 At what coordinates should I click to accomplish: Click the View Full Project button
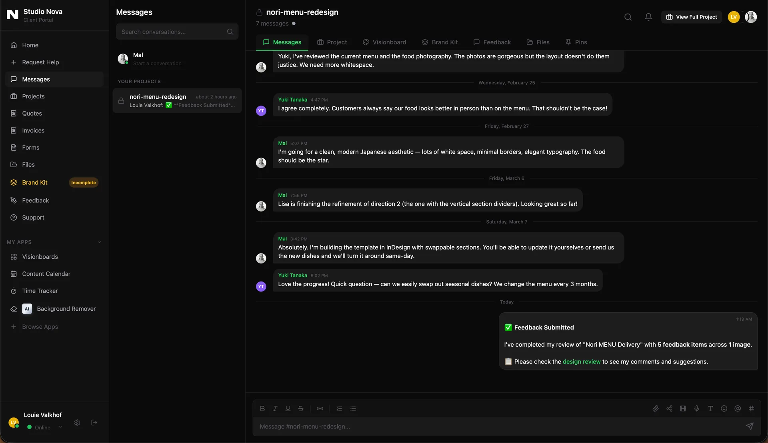click(x=691, y=17)
